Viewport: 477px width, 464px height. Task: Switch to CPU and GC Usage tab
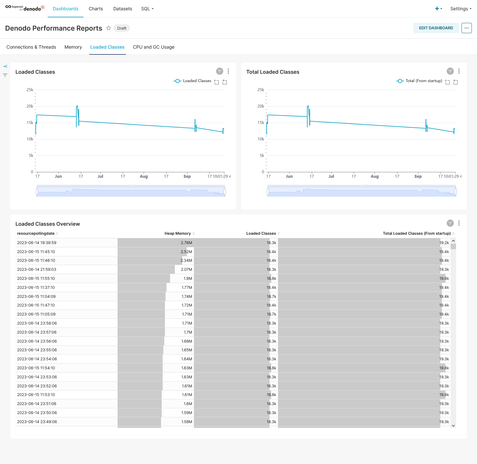coord(154,47)
